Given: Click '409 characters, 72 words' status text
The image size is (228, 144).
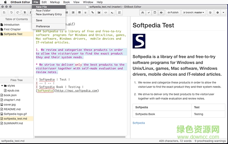Looking at the screenshot, I should (x=175, y=141).
